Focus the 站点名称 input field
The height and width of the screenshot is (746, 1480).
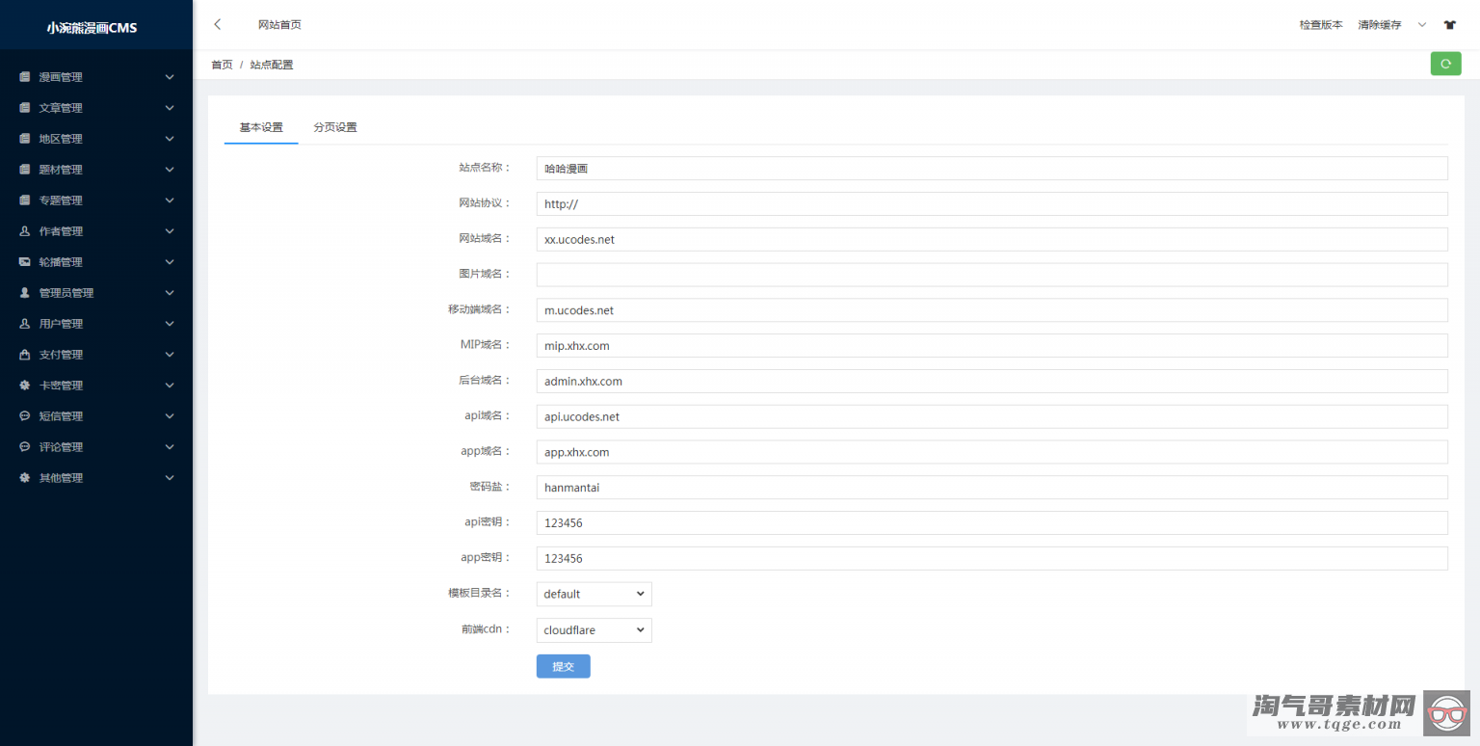pyautogui.click(x=992, y=169)
